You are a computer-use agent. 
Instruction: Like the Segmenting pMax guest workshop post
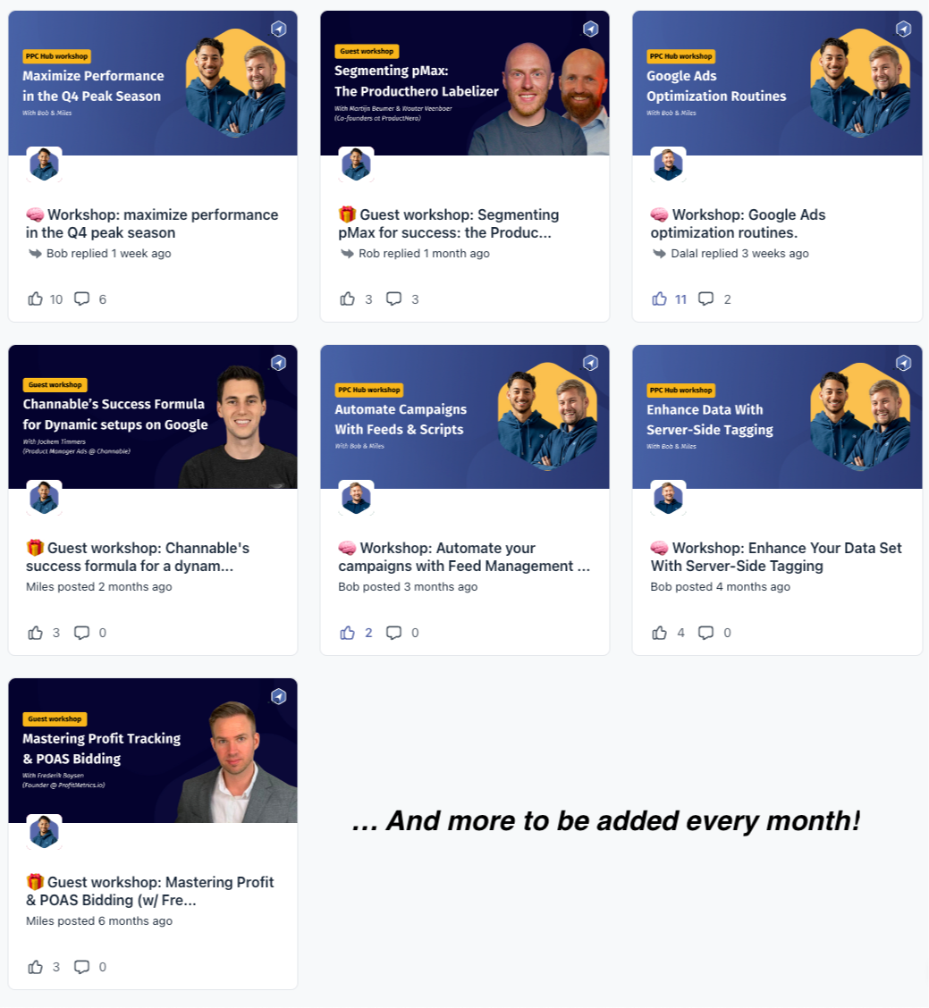(348, 299)
